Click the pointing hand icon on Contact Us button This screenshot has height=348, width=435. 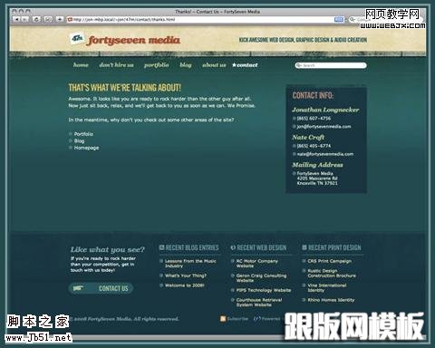(x=78, y=288)
